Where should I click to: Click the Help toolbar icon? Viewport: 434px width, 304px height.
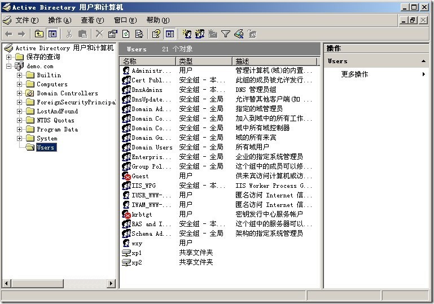click(156, 34)
